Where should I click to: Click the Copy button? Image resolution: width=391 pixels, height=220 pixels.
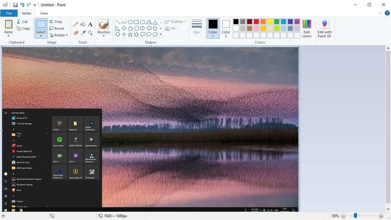pos(23,28)
